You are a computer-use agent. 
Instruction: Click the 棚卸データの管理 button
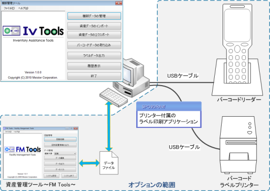(94, 16)
